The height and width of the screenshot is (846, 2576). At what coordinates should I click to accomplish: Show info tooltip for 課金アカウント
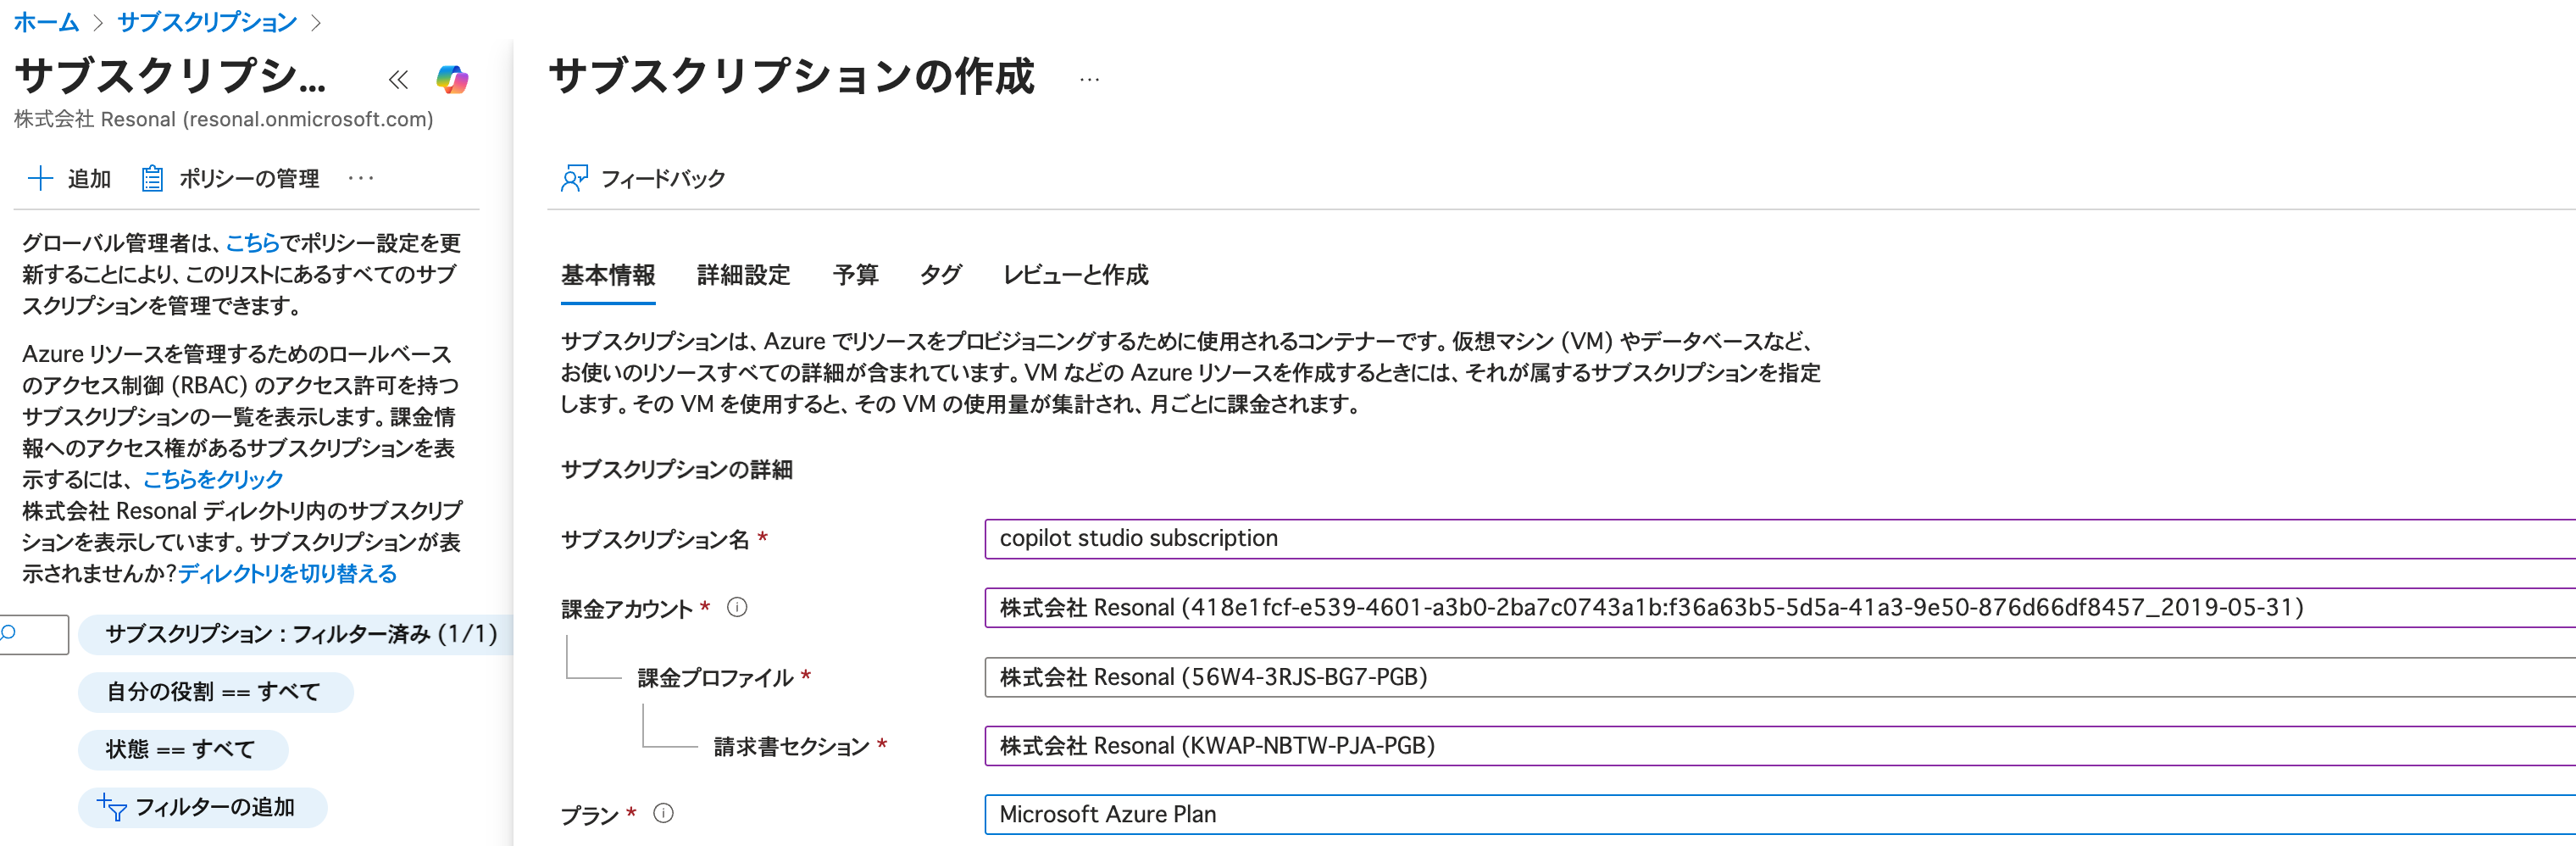[x=737, y=607]
